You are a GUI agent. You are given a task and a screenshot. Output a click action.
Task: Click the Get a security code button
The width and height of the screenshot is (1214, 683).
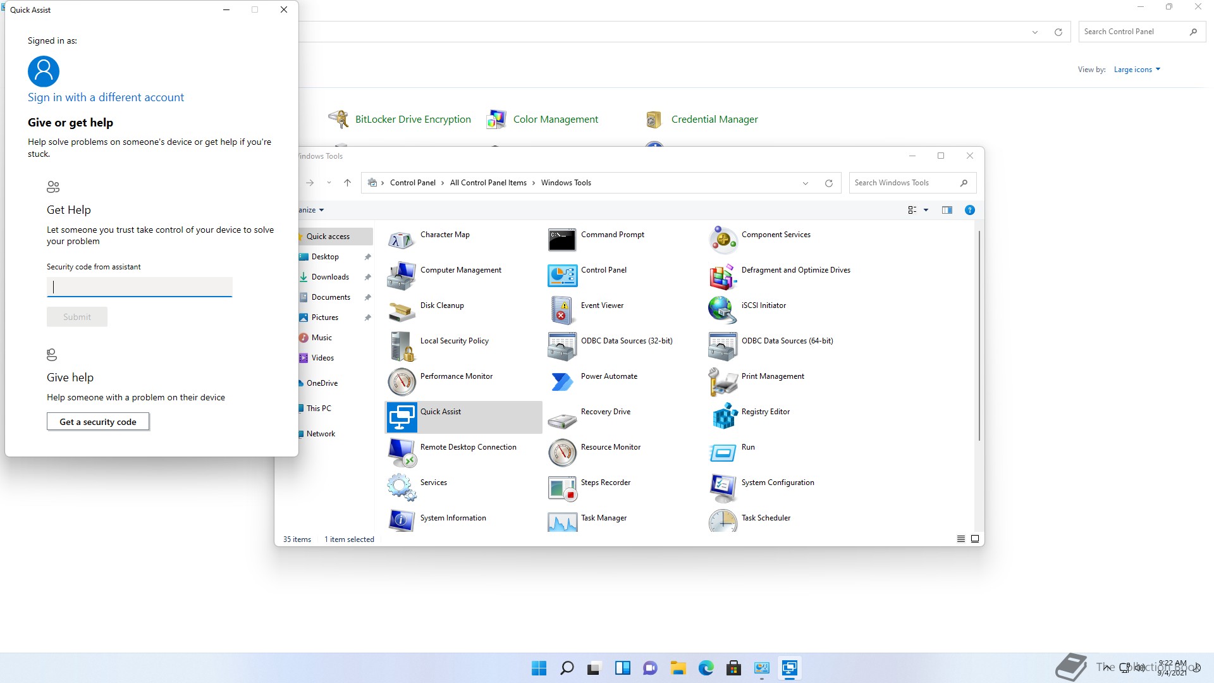tap(98, 422)
